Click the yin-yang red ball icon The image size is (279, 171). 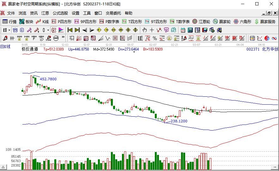pos(267,38)
